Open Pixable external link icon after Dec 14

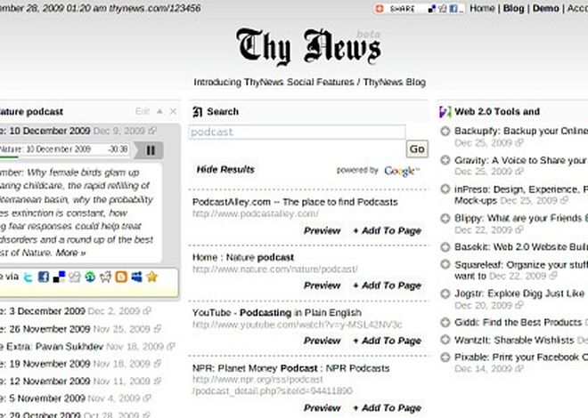pos(519,369)
